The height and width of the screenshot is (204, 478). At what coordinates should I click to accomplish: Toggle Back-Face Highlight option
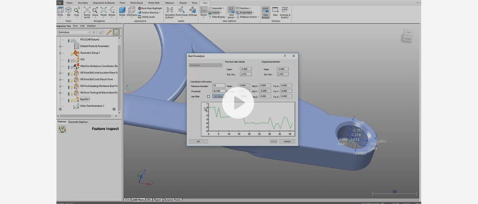pyautogui.click(x=150, y=8)
